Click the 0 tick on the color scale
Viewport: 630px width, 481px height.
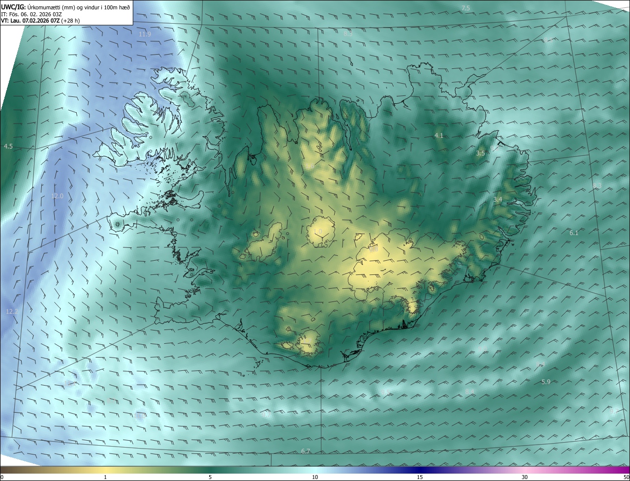(2, 477)
